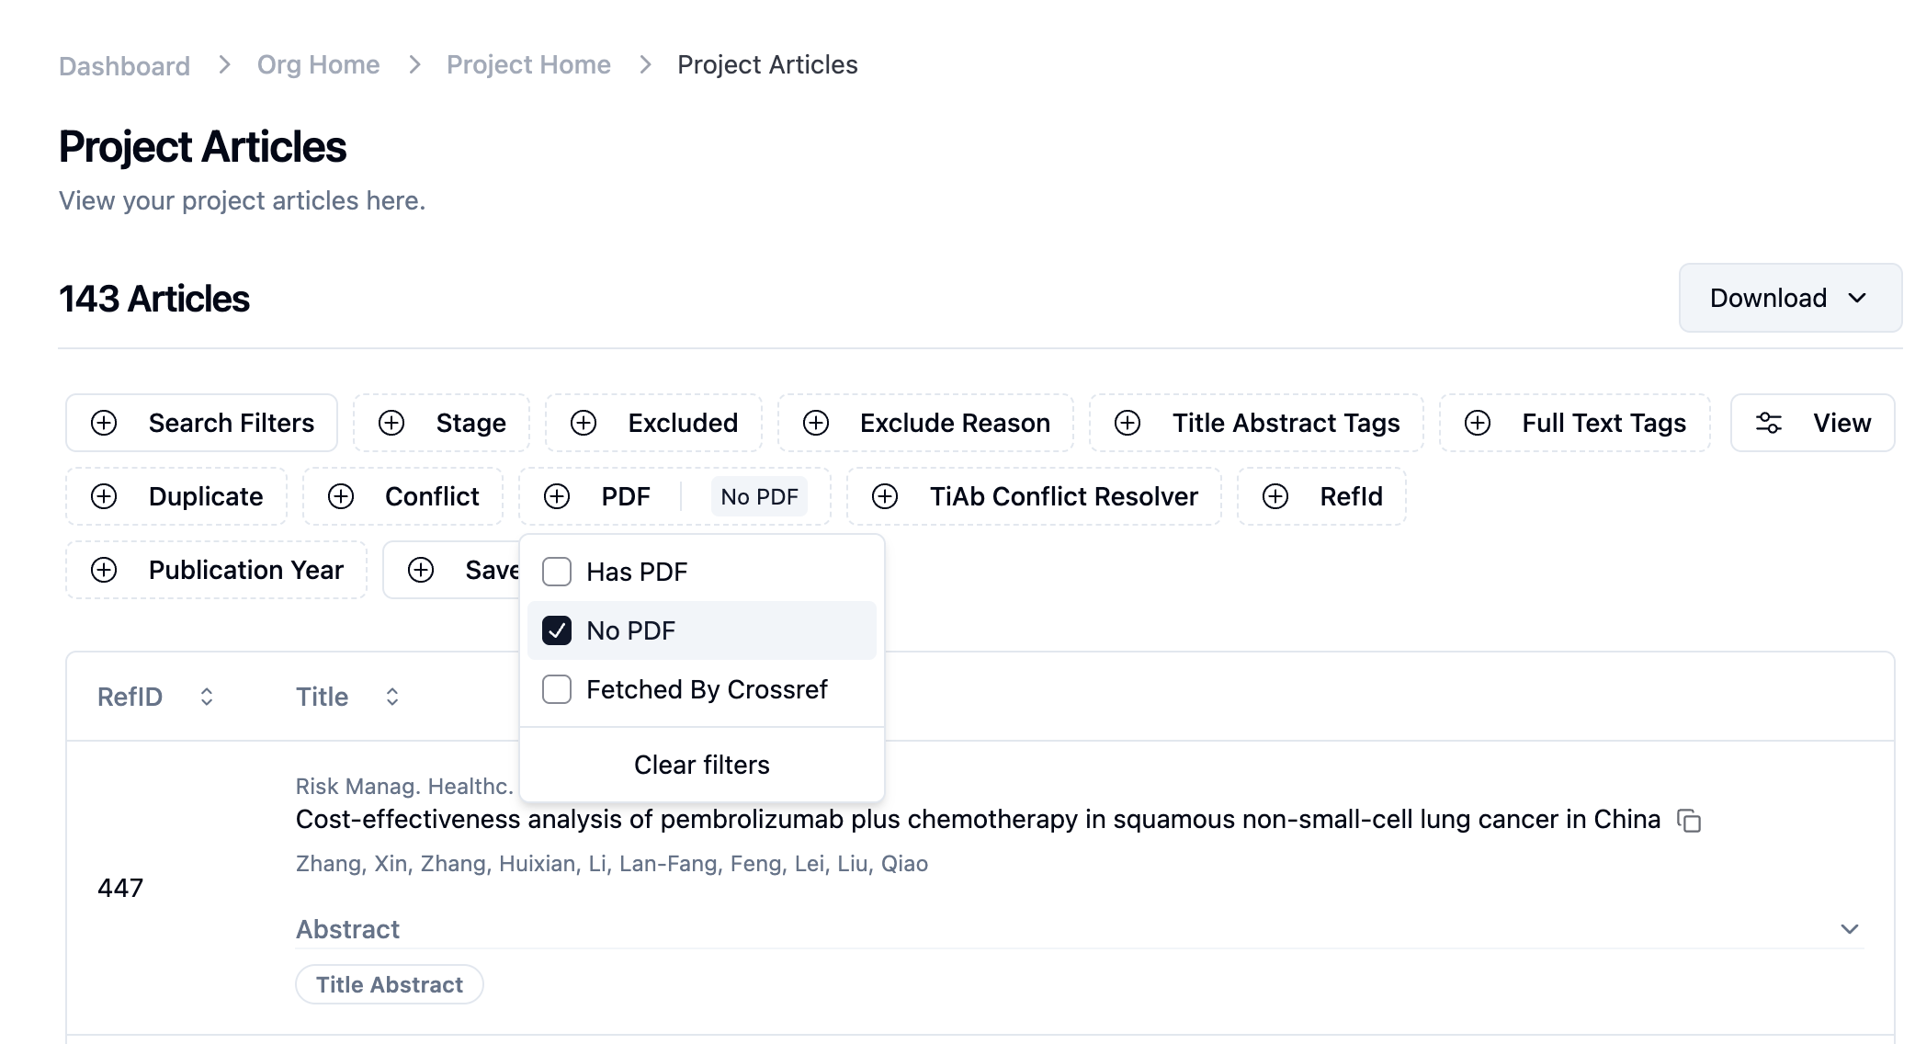
Task: Navigate to Org Home breadcrumb
Action: (x=318, y=64)
